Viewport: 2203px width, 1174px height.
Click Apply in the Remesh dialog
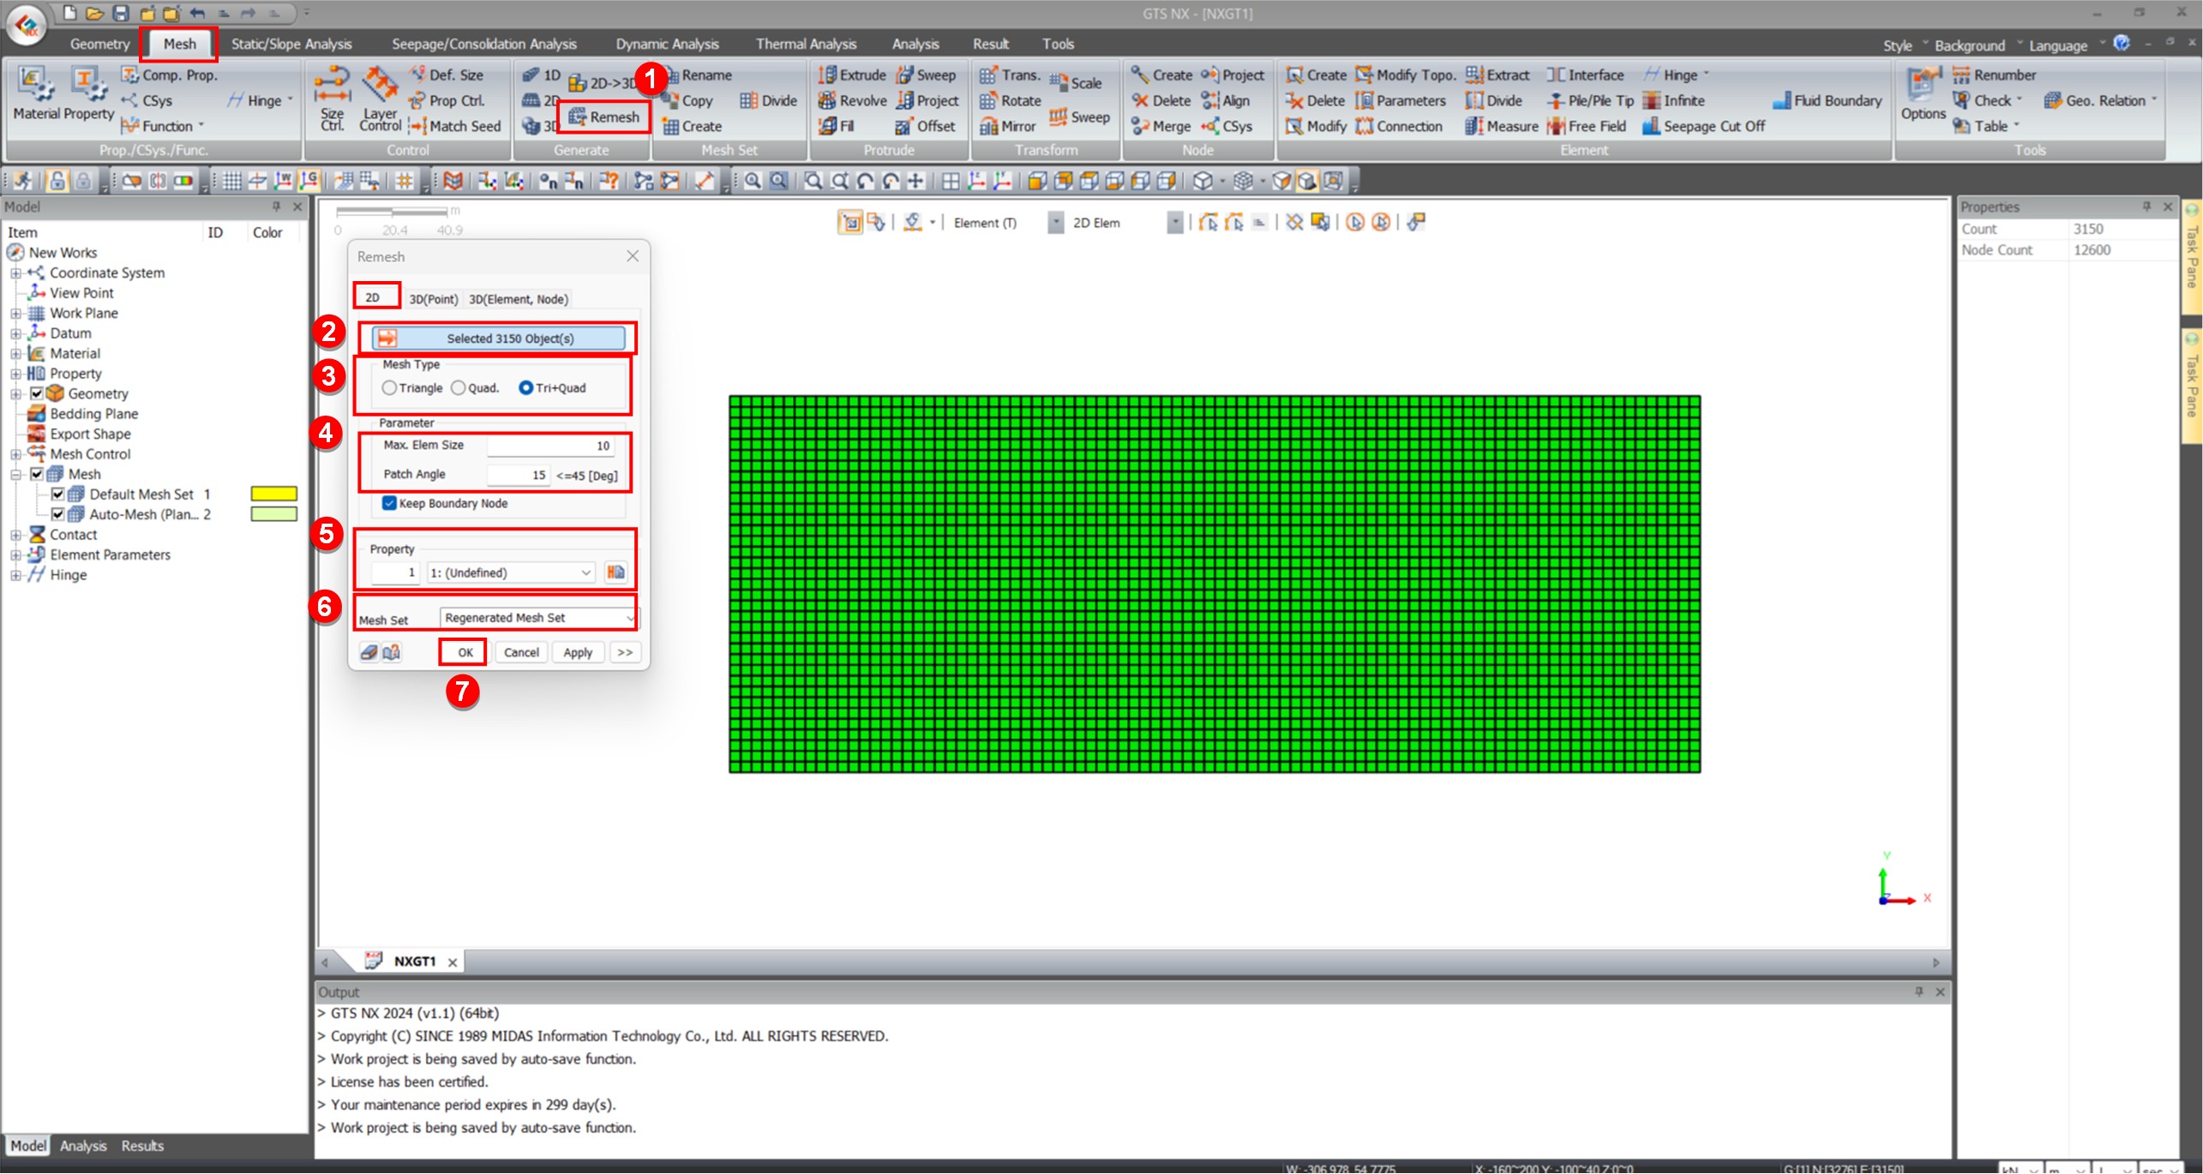click(578, 652)
